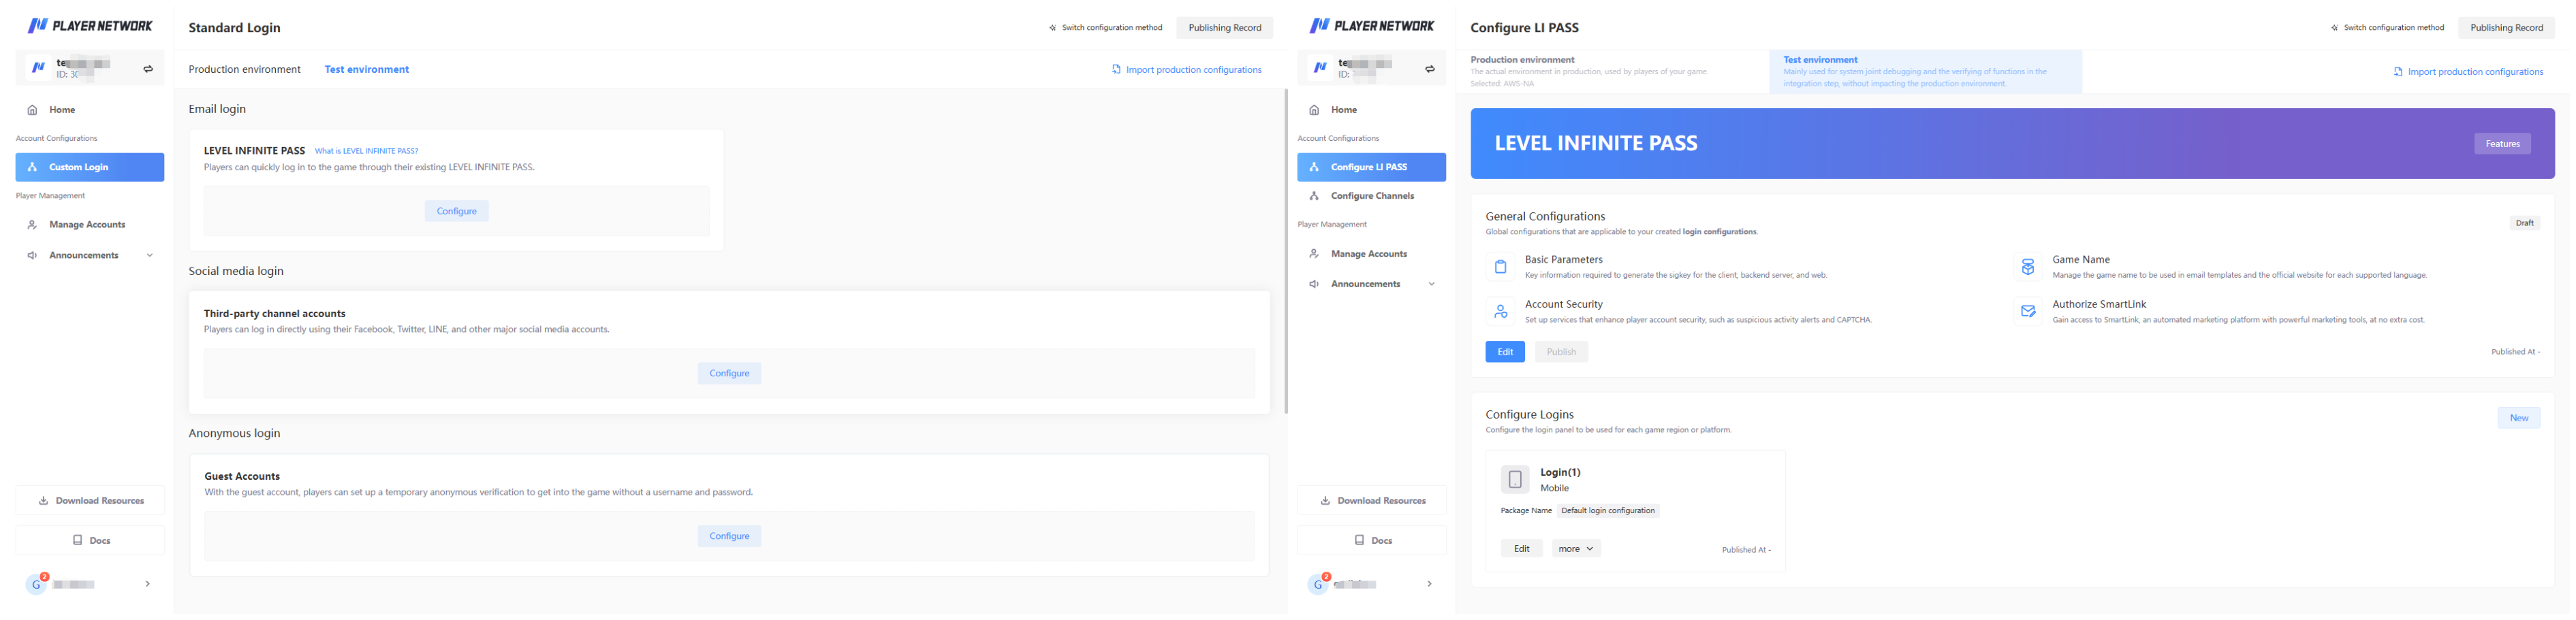Image resolution: width=2576 pixels, height=620 pixels.
Task: Click Features button on LEVEL INFINITE PASS banner
Action: click(x=2503, y=144)
